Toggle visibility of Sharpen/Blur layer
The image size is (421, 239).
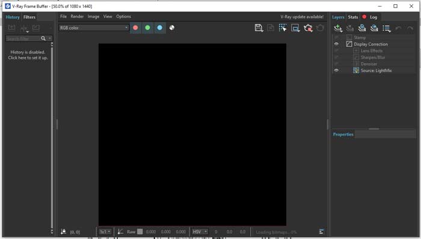(x=336, y=57)
